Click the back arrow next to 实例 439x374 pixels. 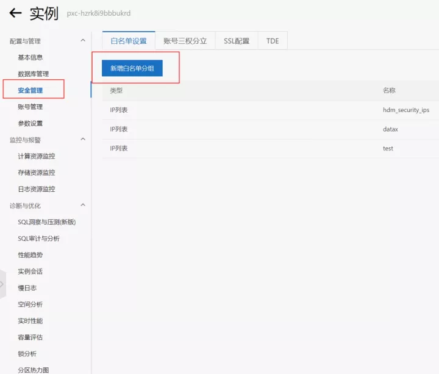[x=15, y=13]
